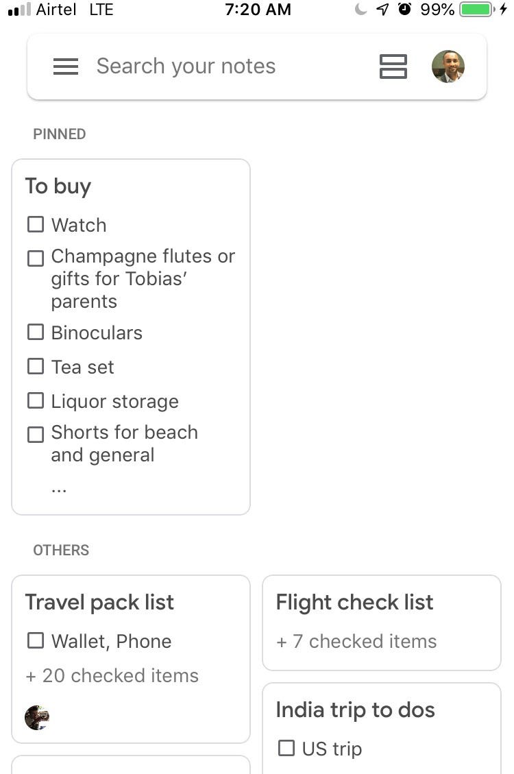Mark Tea set as checked
The height and width of the screenshot is (774, 514).
(36, 367)
